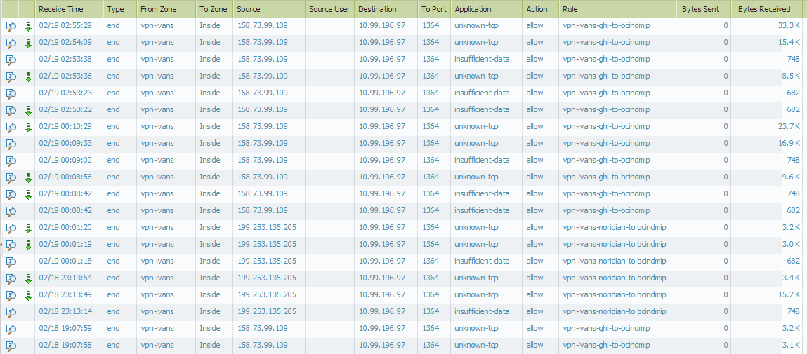807x354 pixels.
Task: Click green arrow icon on 02/19 00:01:19 row
Action: [28, 245]
